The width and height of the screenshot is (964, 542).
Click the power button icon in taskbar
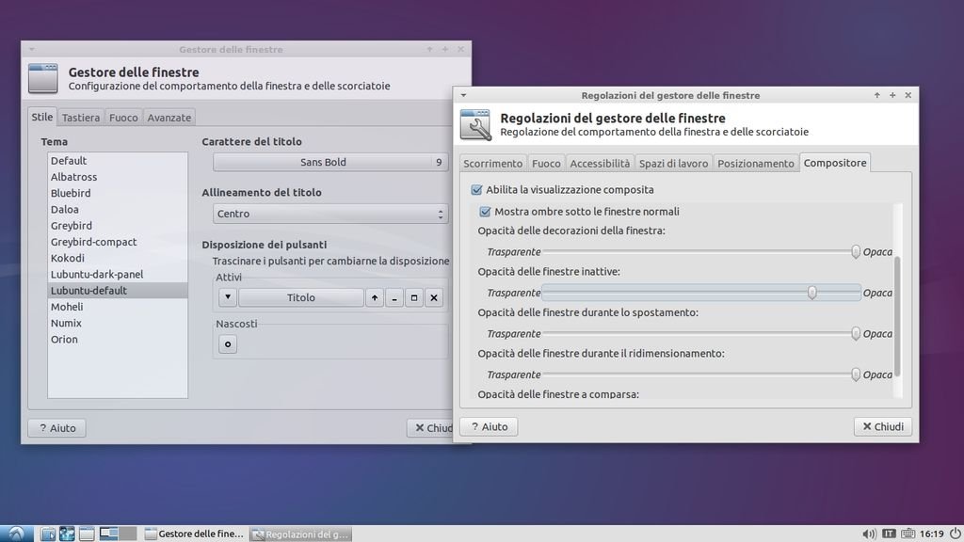pyautogui.click(x=954, y=534)
